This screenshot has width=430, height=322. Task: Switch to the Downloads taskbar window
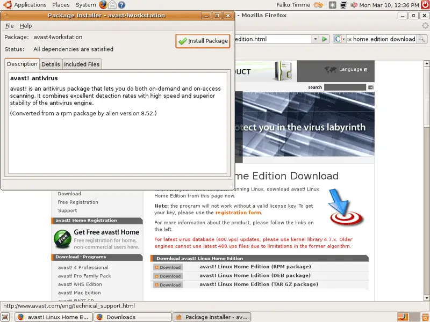click(x=133, y=317)
